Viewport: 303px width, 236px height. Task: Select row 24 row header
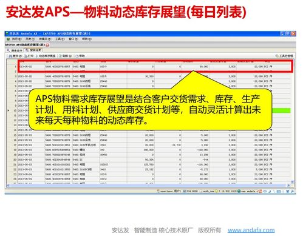point(12,179)
